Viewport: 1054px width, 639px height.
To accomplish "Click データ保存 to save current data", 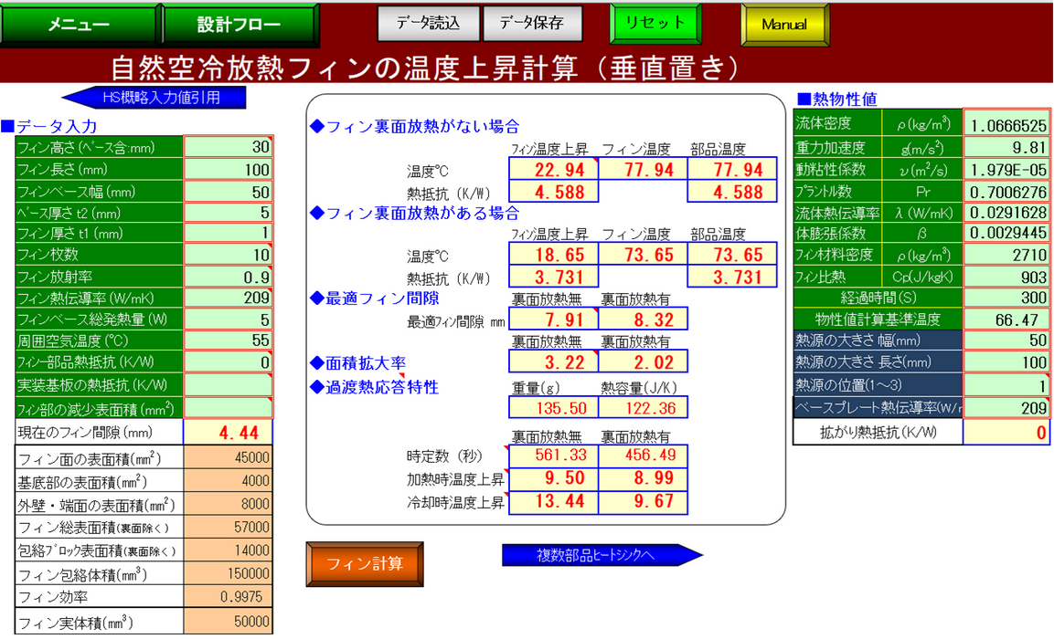I will coord(533,24).
